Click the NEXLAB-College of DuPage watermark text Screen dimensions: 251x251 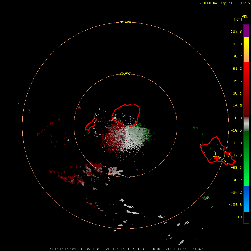click(225, 3)
